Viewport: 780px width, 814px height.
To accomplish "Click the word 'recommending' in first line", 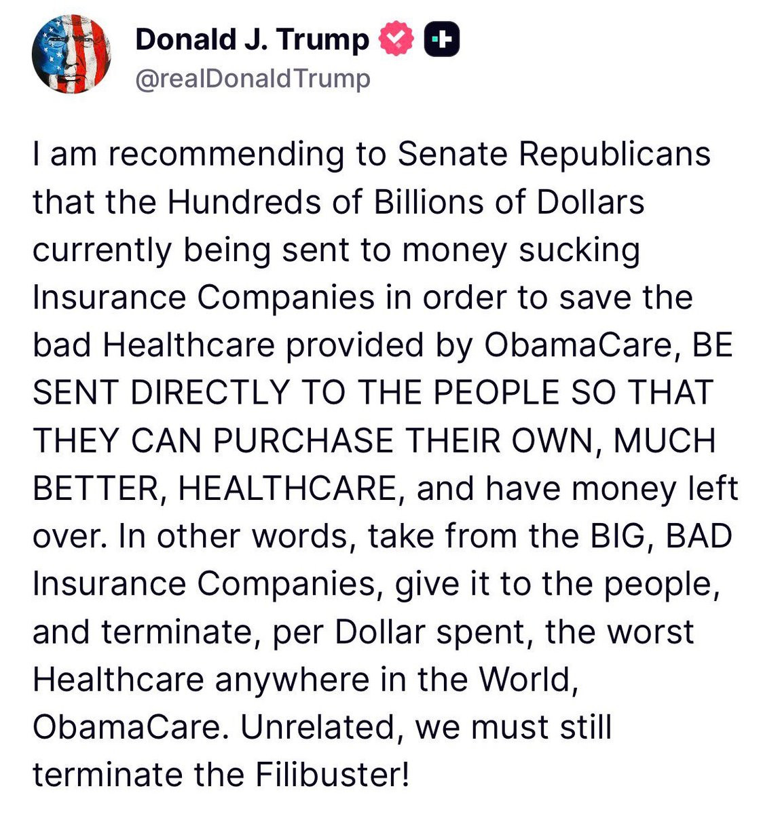I will (x=226, y=155).
